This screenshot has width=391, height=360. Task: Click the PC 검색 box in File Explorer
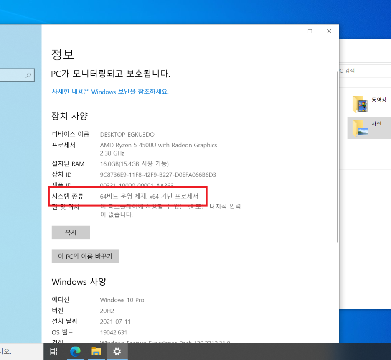pyautogui.click(x=366, y=71)
